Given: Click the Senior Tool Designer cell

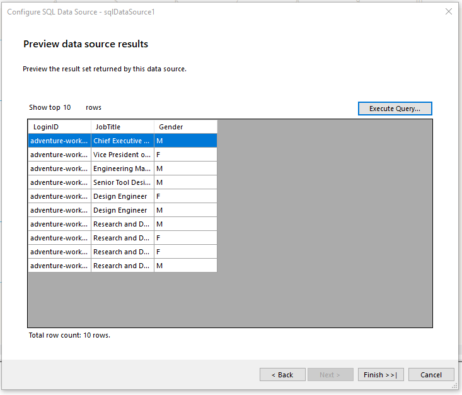Looking at the screenshot, I should click(x=122, y=182).
